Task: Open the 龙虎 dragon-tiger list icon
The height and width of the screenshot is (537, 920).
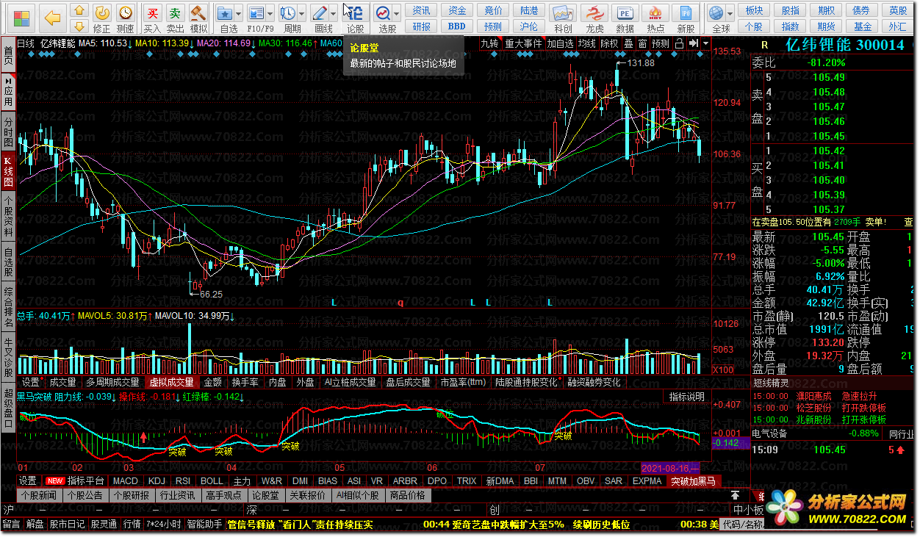Action: 594,19
